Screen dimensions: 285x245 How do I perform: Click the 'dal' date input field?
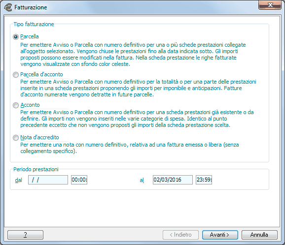(x=48, y=180)
